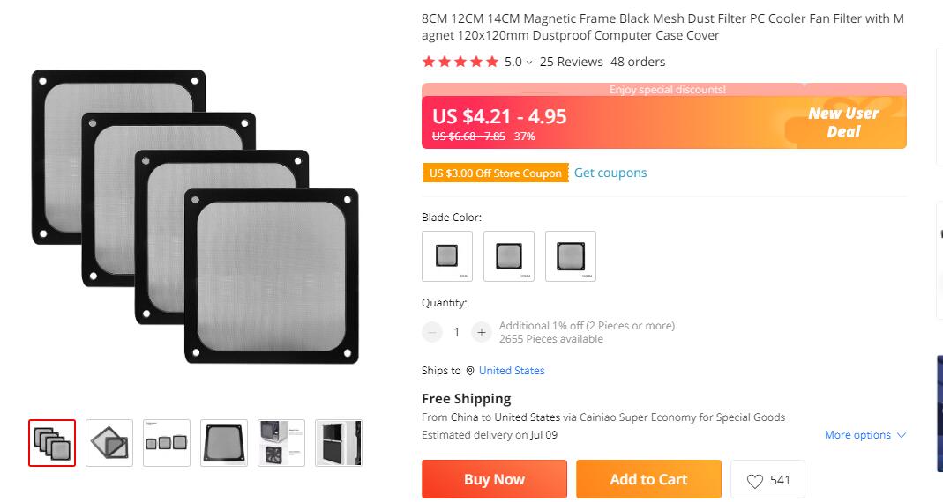Screen dimensions: 943x502
Task: Click the location pin icon near Ships to
Action: point(470,371)
